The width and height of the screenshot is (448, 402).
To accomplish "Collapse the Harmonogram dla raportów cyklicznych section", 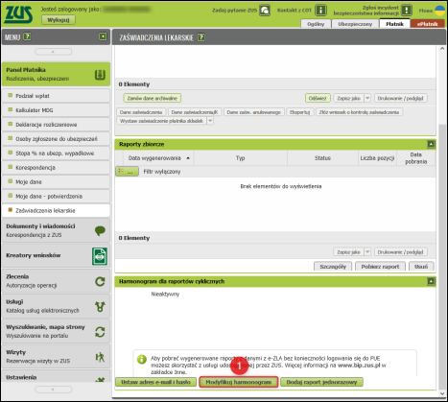I will (x=431, y=281).
